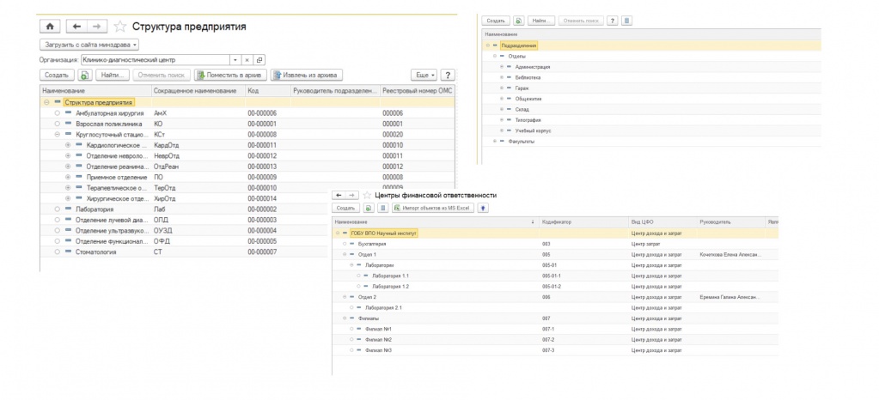Collapse Отделы node

click(x=494, y=56)
